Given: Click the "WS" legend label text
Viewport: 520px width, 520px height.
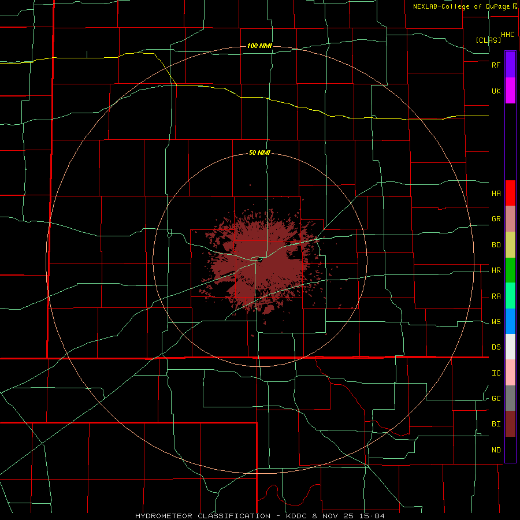Looking at the screenshot, I should (496, 322).
